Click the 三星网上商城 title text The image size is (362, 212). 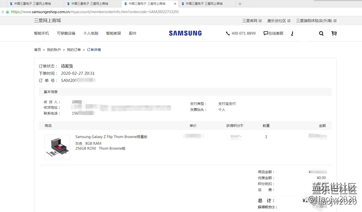click(x=47, y=21)
